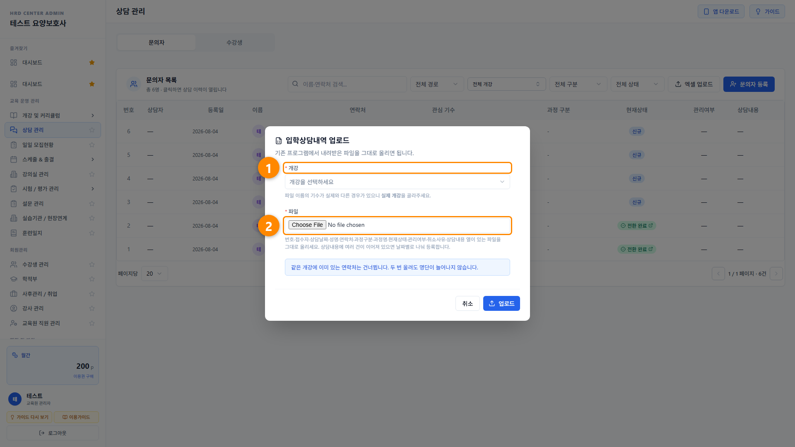Viewport: 795px width, 447px height.
Task: Click the 엑셀 업로드 upload icon
Action: pos(678,84)
